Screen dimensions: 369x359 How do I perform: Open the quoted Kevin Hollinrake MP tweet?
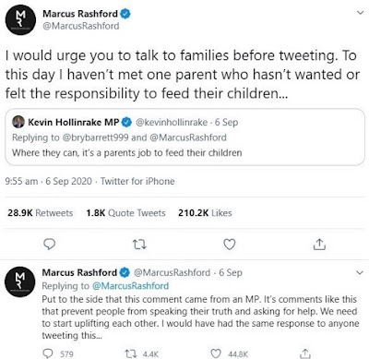184,138
